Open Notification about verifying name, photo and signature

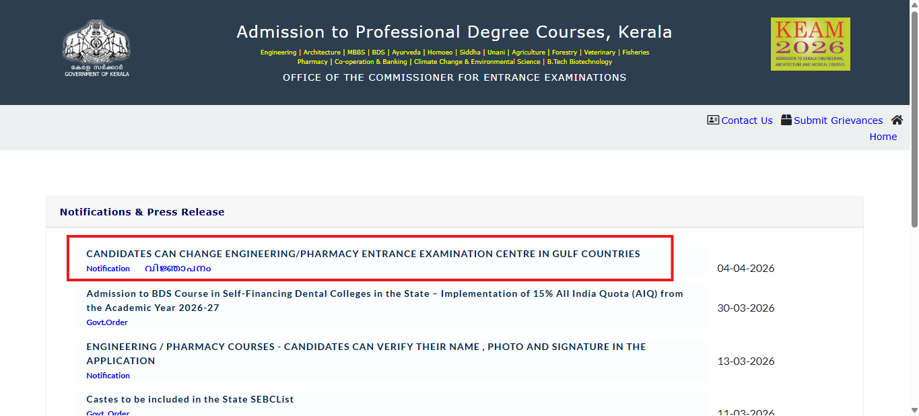(108, 375)
